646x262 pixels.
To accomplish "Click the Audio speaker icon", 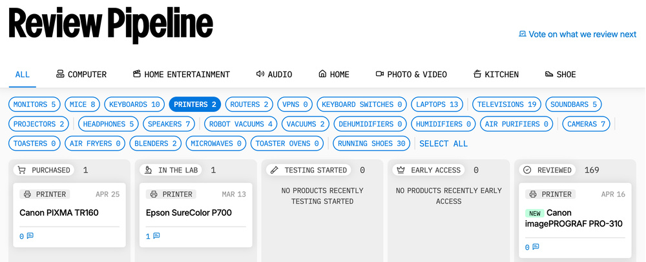I will coord(260,74).
